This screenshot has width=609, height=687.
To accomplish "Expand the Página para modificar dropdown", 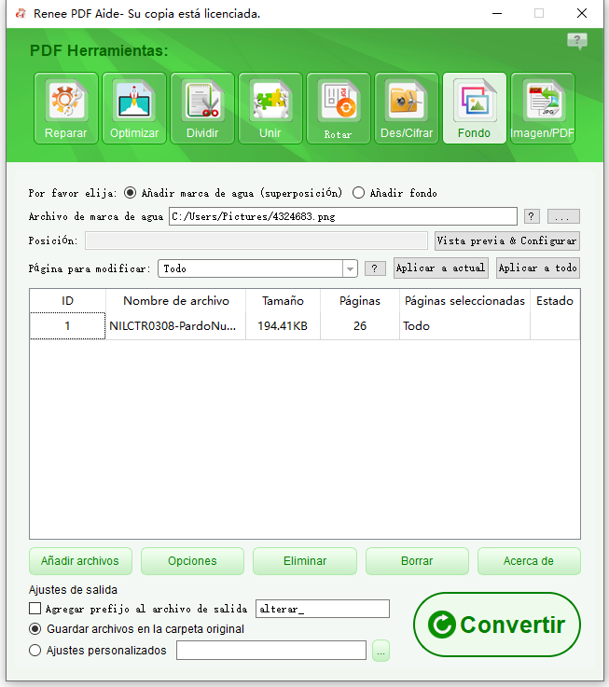I will pos(350,268).
